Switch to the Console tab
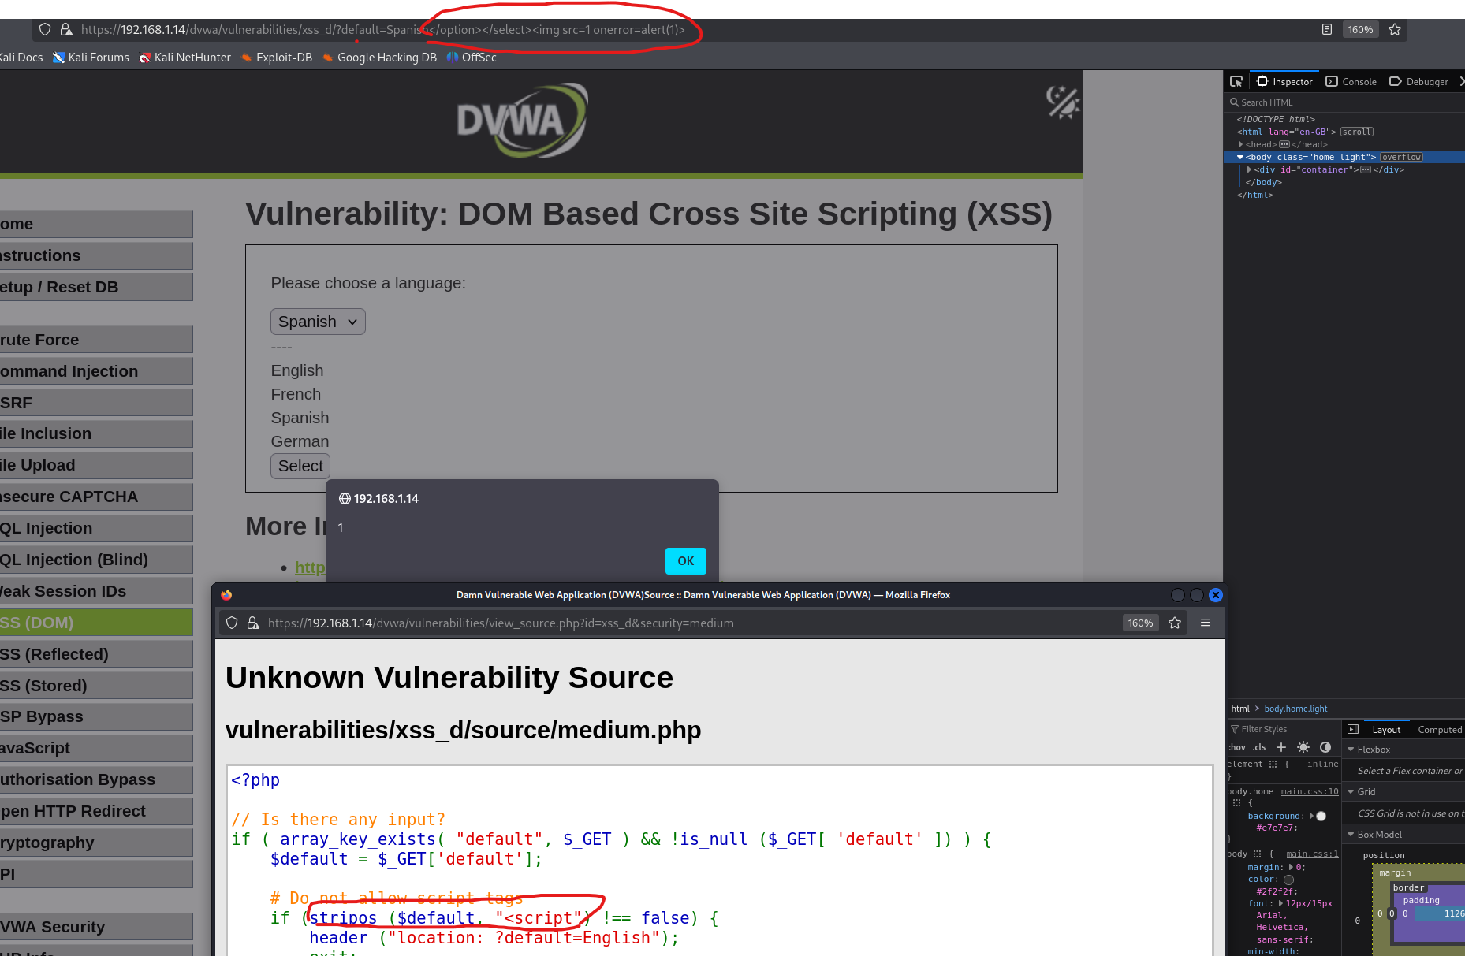The height and width of the screenshot is (956, 1465). (1351, 81)
